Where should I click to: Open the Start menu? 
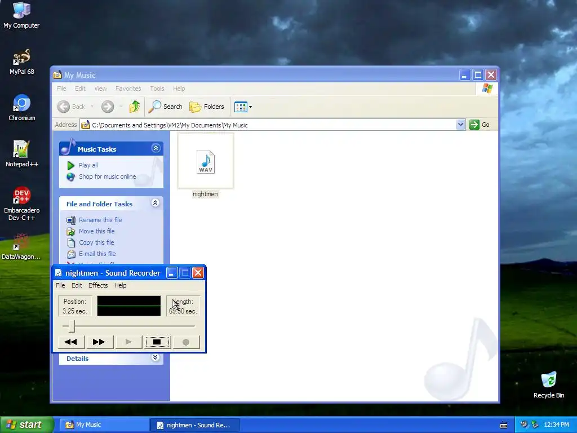tap(26, 425)
